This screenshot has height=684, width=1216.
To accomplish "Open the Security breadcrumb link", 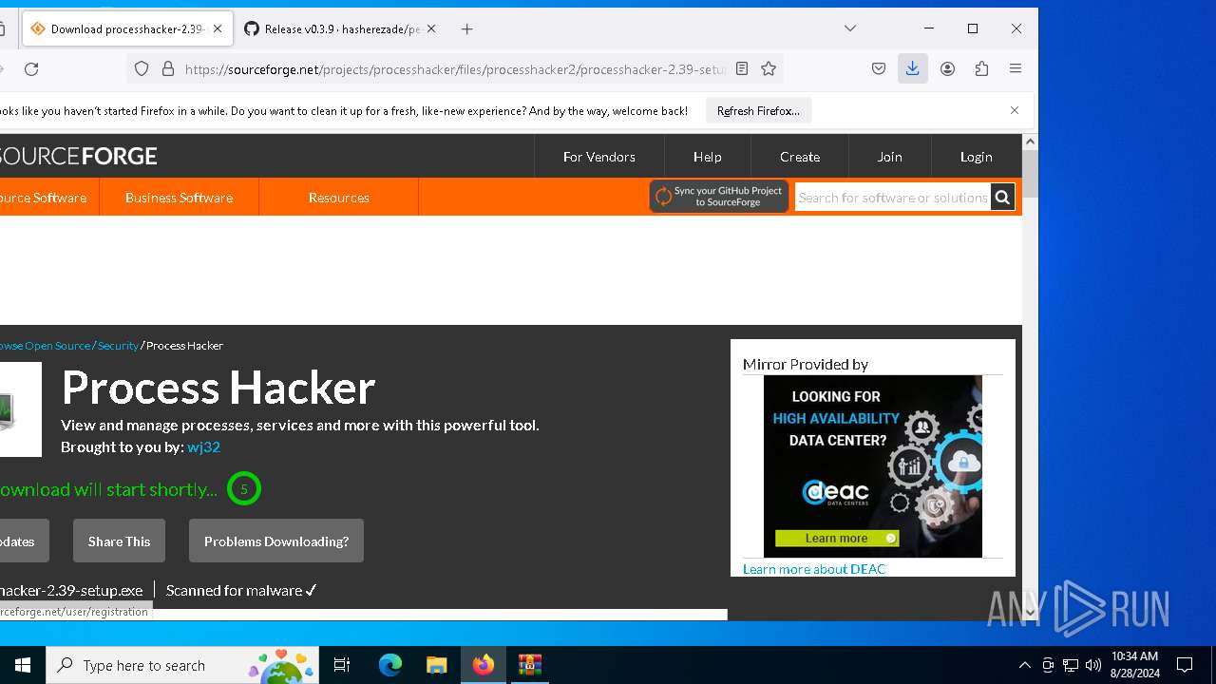I will coord(118,346).
